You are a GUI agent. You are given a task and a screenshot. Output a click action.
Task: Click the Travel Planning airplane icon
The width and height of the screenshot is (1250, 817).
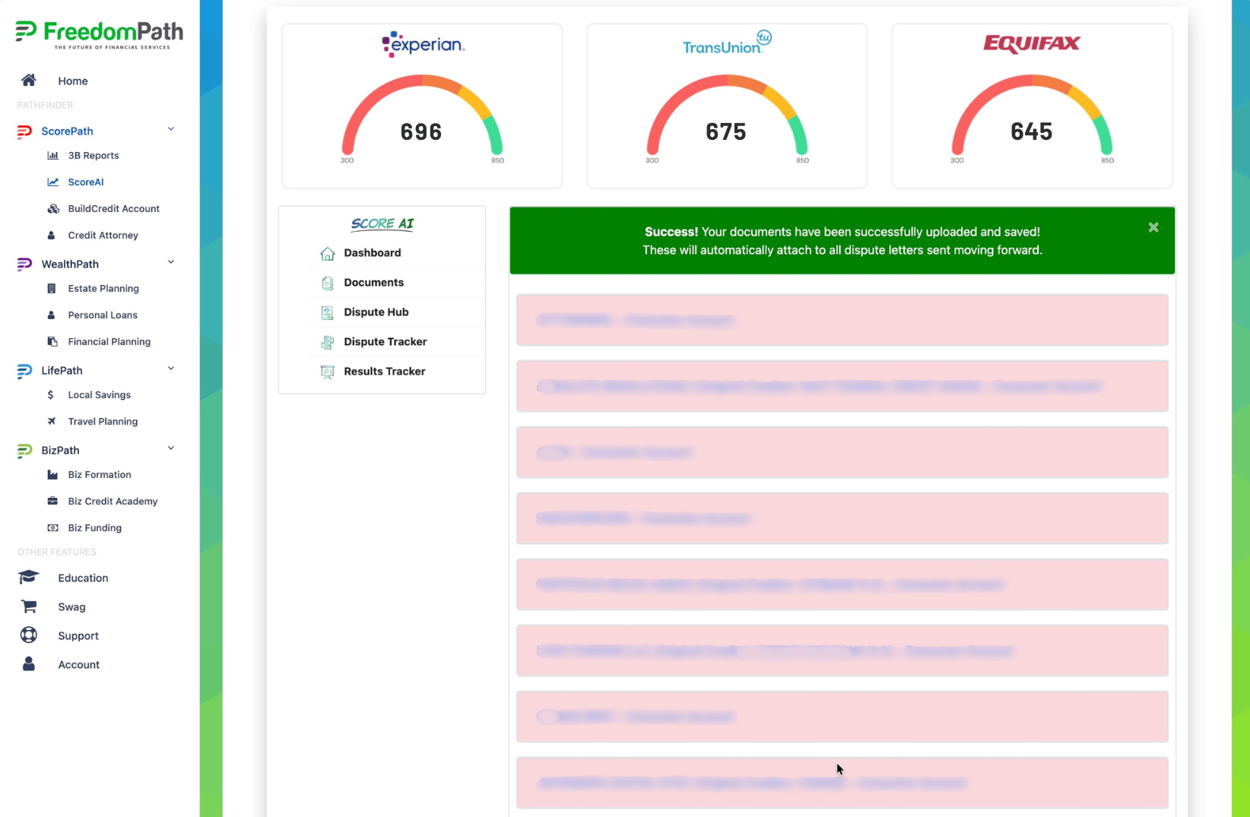click(52, 421)
